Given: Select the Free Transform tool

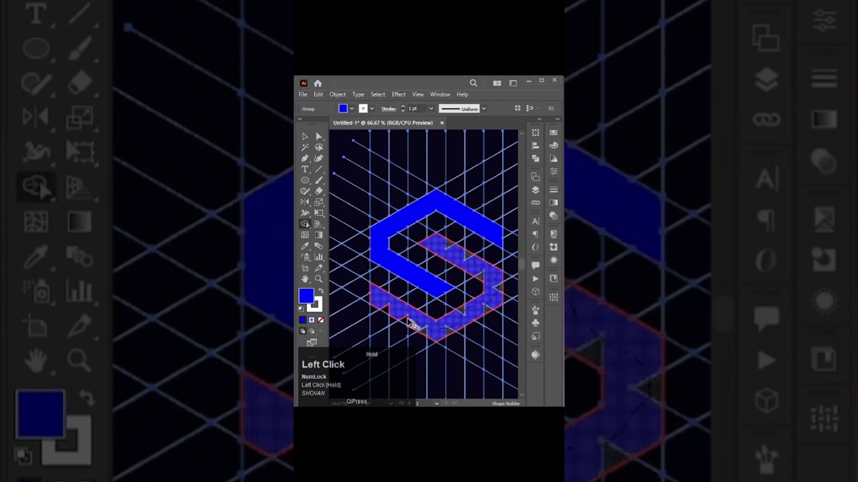Looking at the screenshot, I should (x=318, y=213).
